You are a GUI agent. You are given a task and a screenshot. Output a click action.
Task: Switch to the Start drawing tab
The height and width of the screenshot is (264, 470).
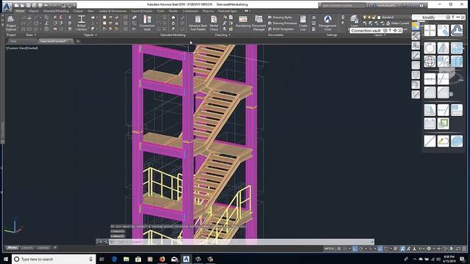point(13,41)
